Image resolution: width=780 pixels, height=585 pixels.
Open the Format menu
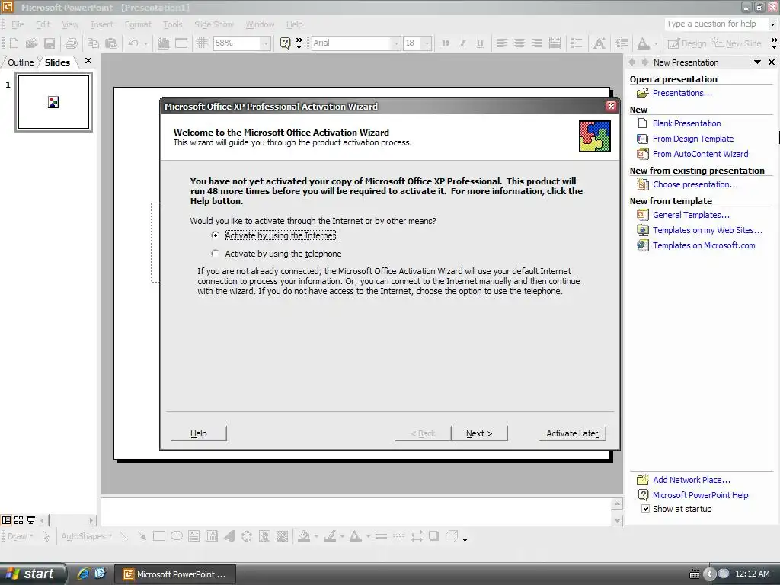(x=138, y=24)
